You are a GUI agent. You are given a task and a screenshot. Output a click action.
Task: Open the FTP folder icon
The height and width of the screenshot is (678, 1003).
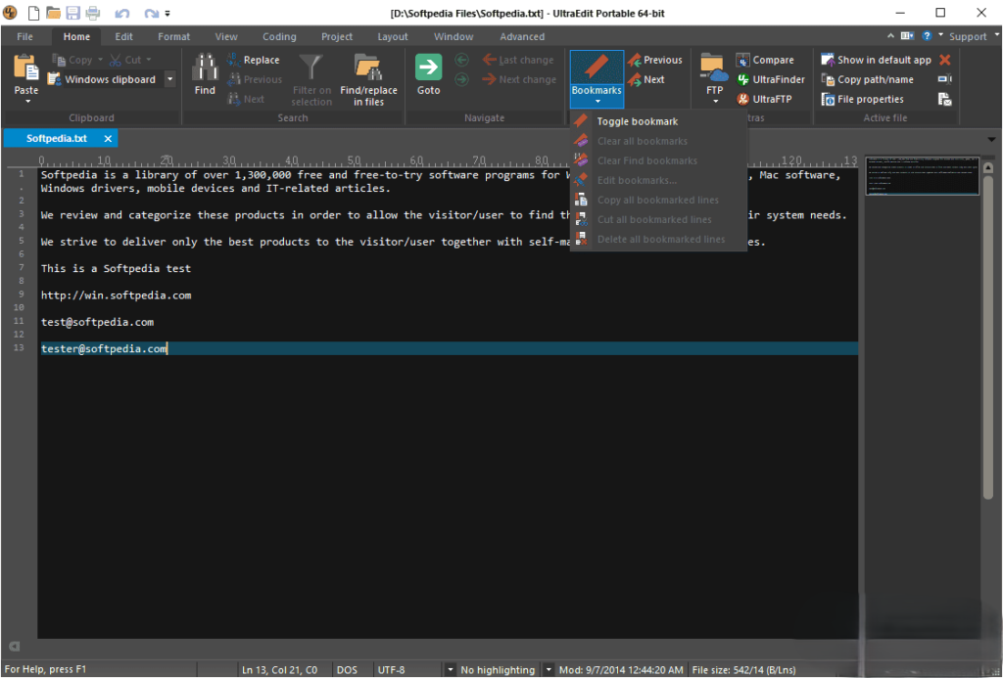click(x=714, y=68)
